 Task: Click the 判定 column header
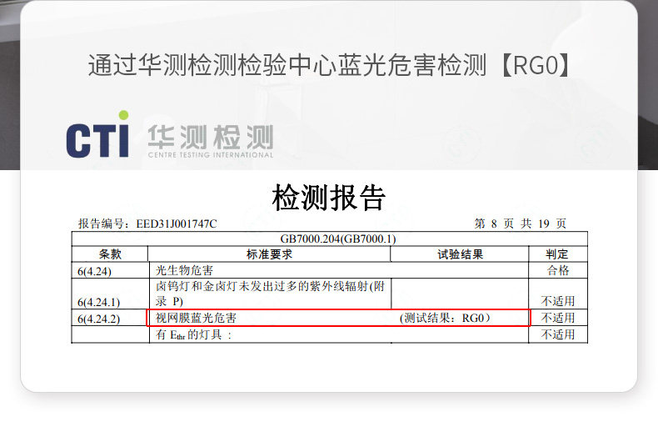pyautogui.click(x=557, y=254)
